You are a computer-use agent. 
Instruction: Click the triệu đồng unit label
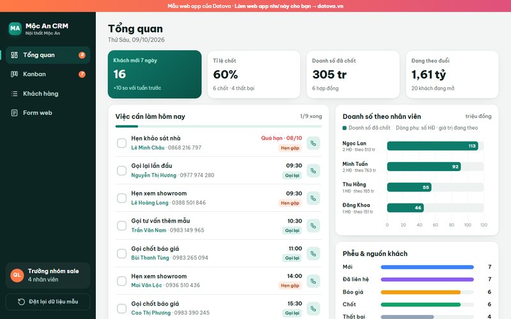click(478, 116)
